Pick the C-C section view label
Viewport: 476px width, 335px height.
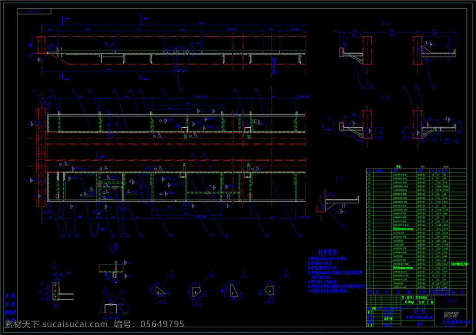click(x=340, y=179)
